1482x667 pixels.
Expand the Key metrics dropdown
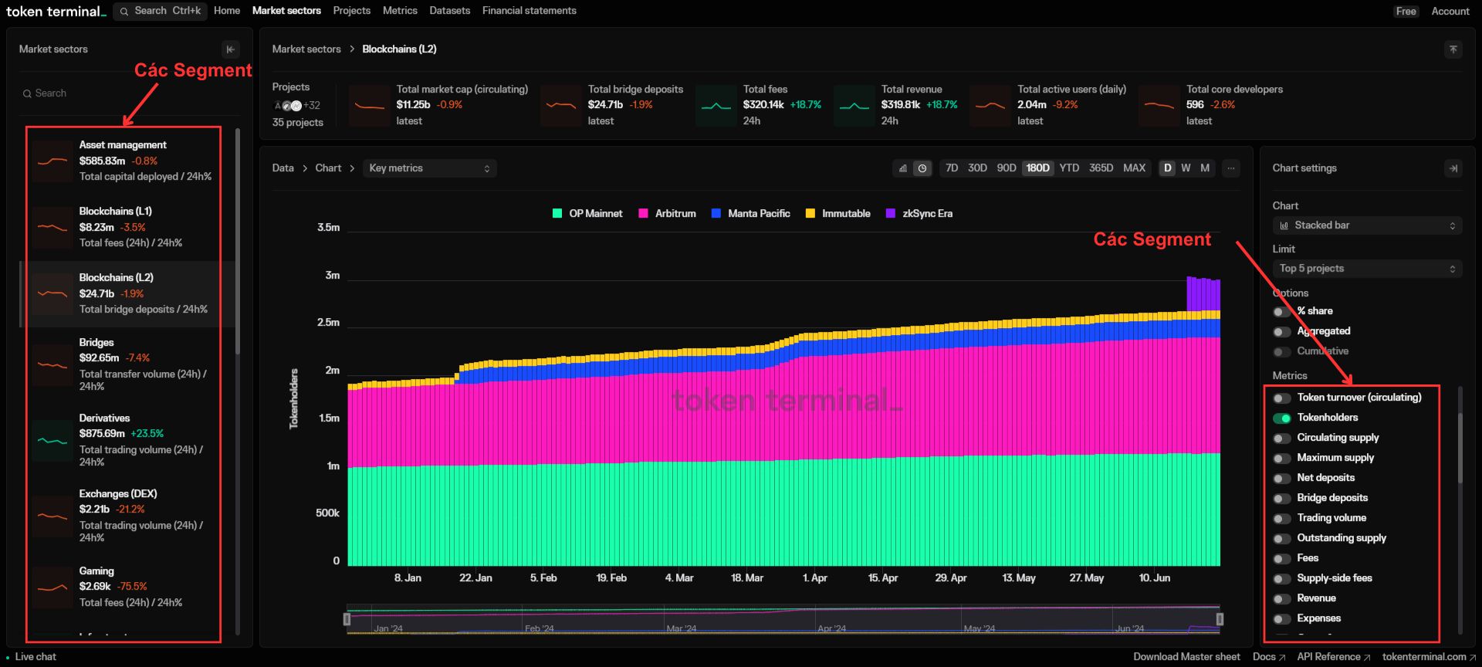pos(429,168)
